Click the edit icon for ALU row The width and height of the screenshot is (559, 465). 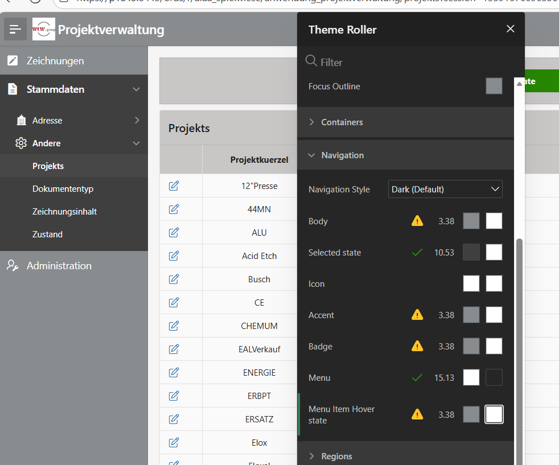[x=174, y=233]
